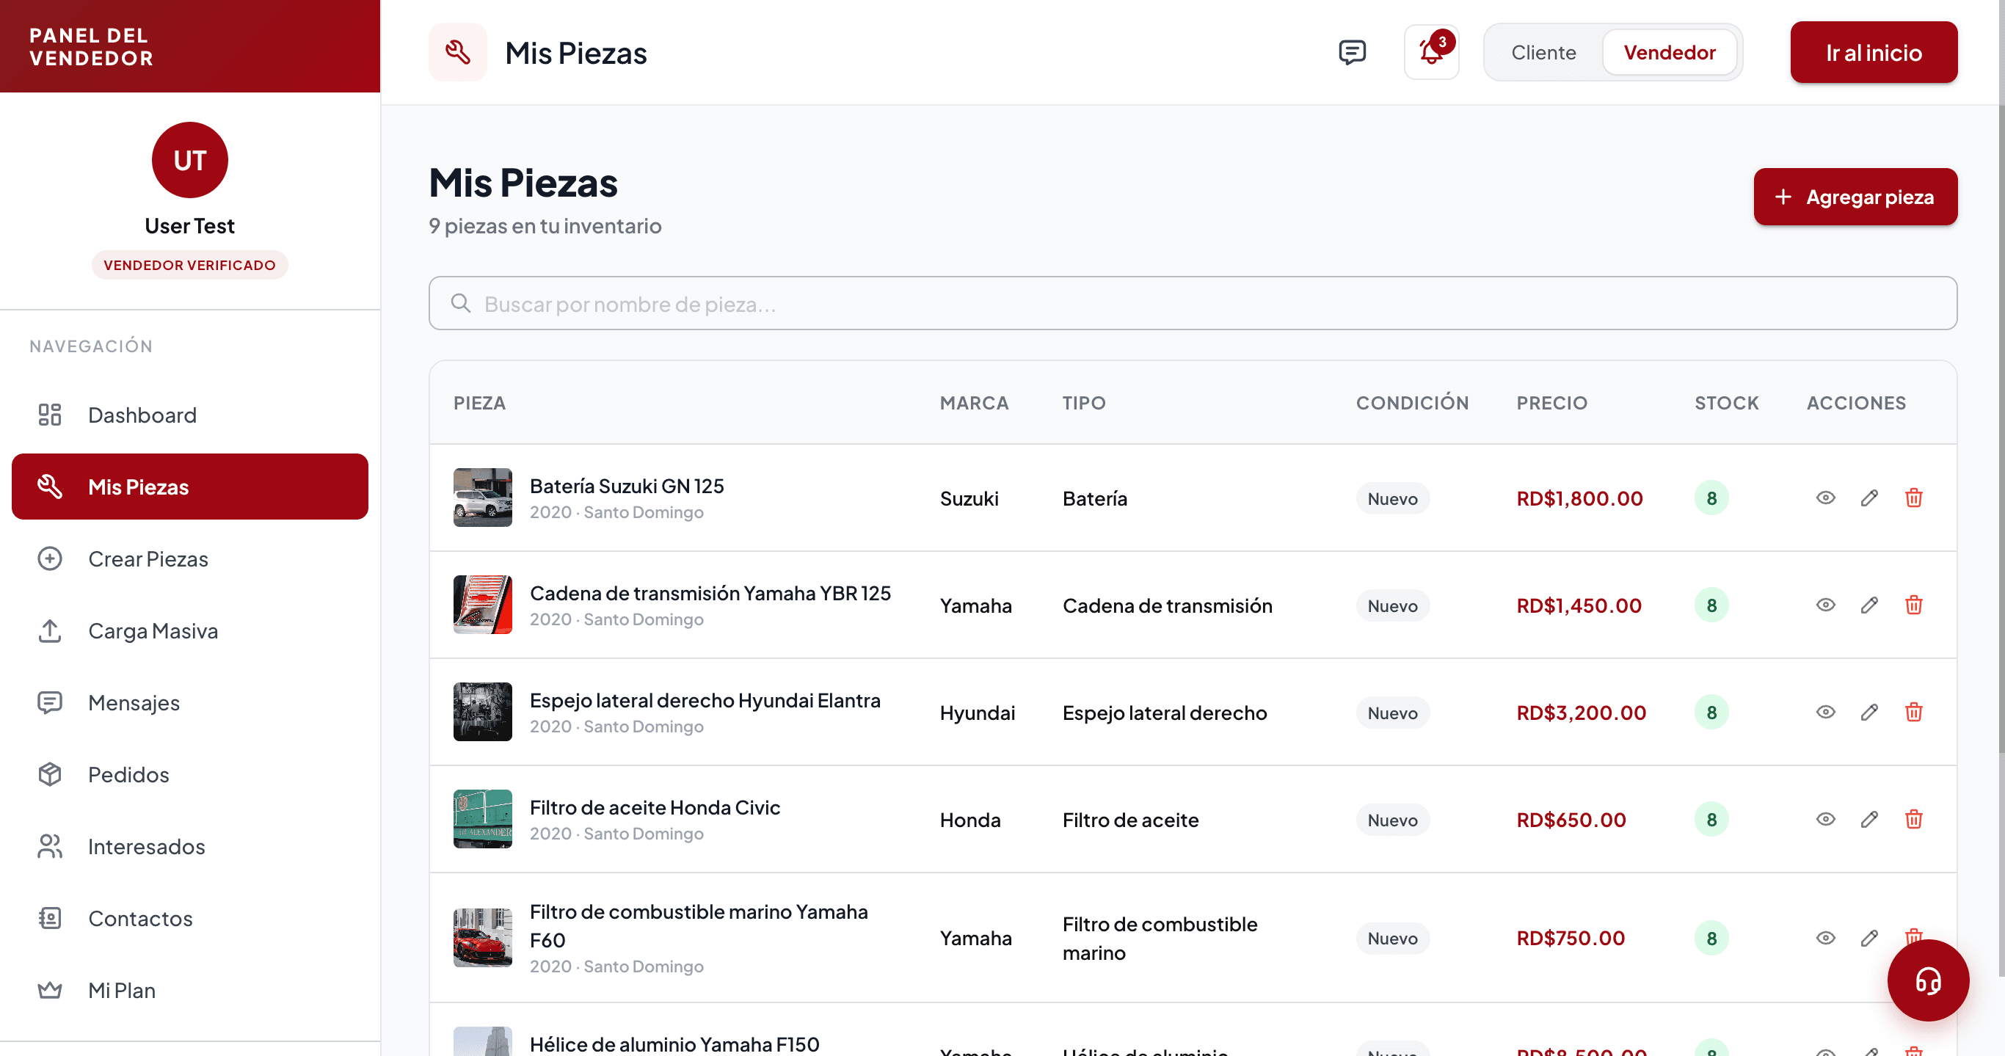
Task: View Batería Suzuki GN 125 via eye icon
Action: (1825, 498)
